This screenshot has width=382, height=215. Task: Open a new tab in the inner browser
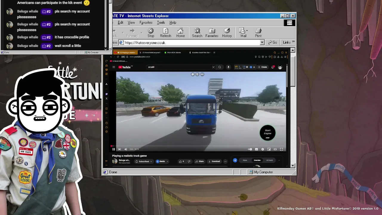pyautogui.click(x=214, y=53)
